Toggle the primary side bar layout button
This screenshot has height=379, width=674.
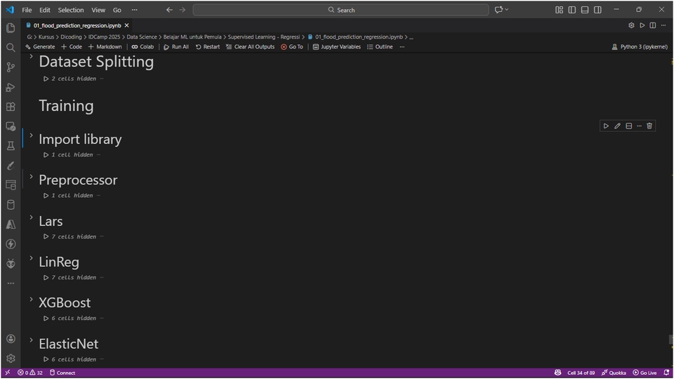point(572,10)
